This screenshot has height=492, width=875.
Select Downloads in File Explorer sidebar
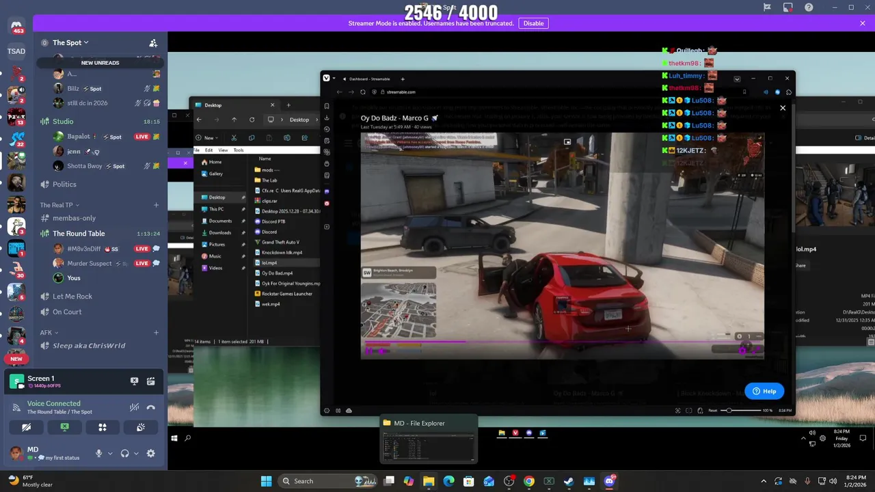click(220, 232)
